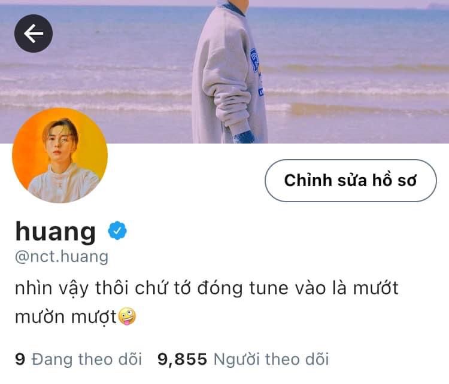Tap the follower count 9,855
This screenshot has width=449, height=384.
tap(182, 359)
